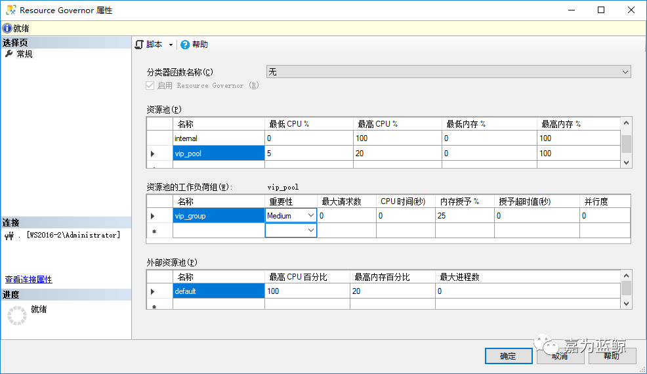This screenshot has height=374, width=647.
Task: Click the scrollbar thumb in 资源池 grid
Action: click(627, 144)
